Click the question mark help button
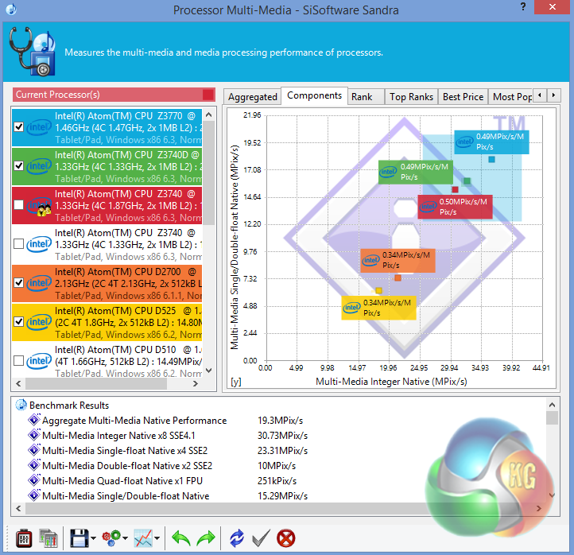This screenshot has height=555, width=574. click(523, 6)
